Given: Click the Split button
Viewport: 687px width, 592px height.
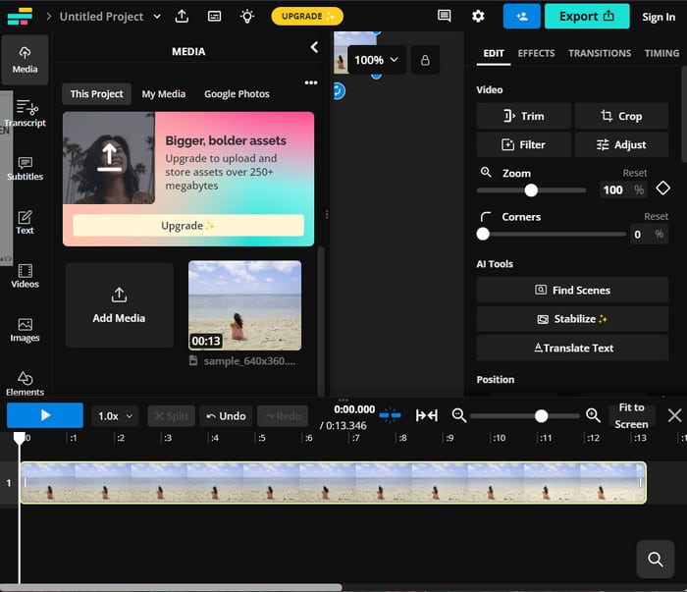Looking at the screenshot, I should [x=172, y=416].
